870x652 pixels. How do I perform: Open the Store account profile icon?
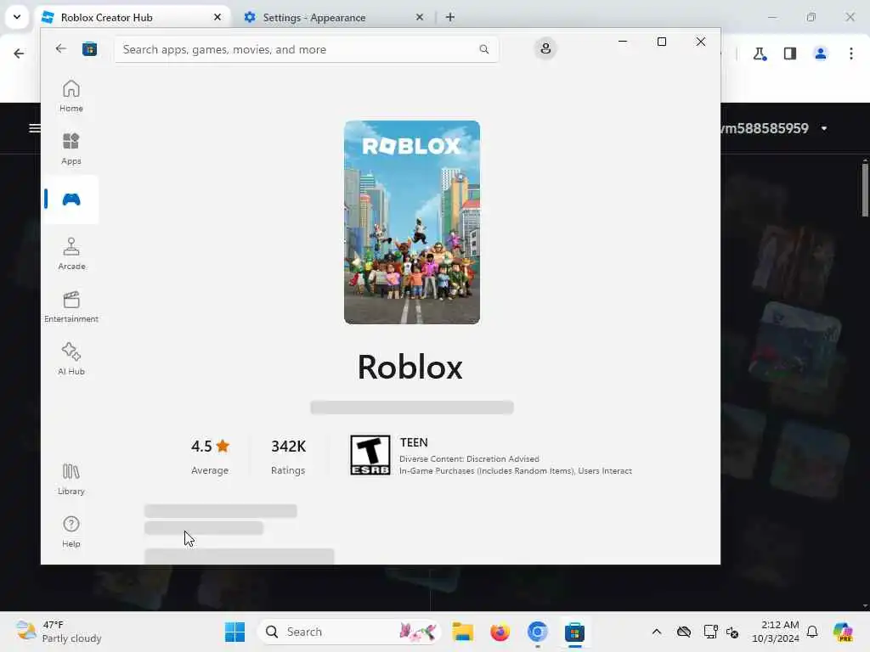click(545, 48)
